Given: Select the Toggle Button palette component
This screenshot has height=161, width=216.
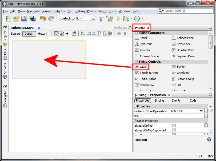Looking at the screenshot, I should point(146,73).
